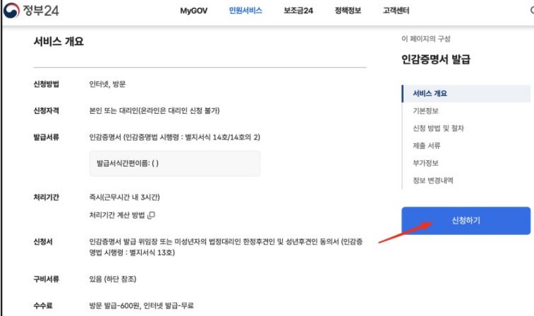Open the 정책정보 menu

[348, 11]
